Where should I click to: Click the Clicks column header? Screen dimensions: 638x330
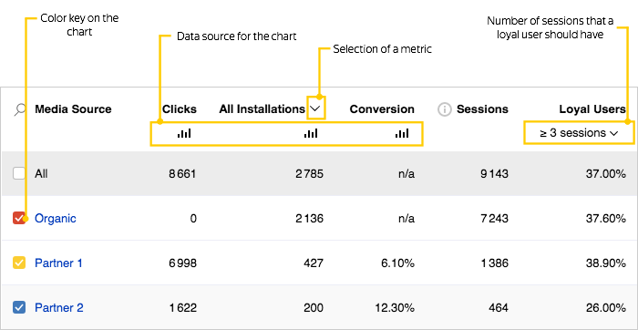tap(180, 109)
